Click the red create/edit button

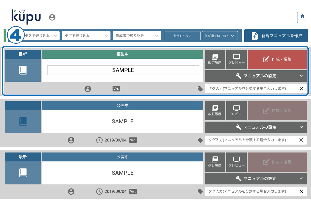(x=277, y=59)
